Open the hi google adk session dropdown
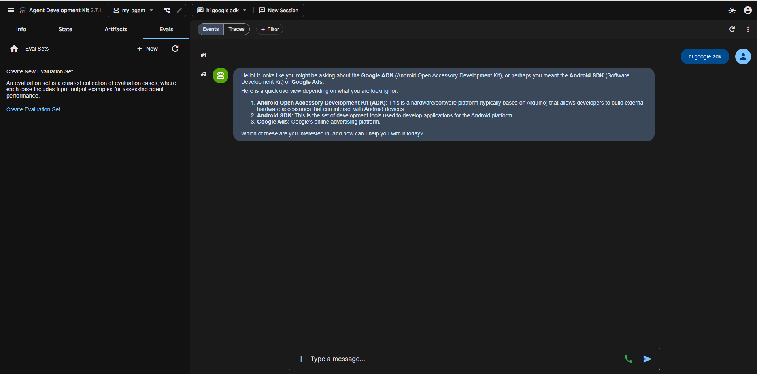The height and width of the screenshot is (374, 757). point(222,10)
